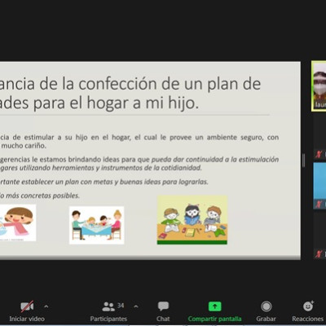Click muted microphone icon on bottom participant tile
The image size is (326, 326).
[319, 254]
